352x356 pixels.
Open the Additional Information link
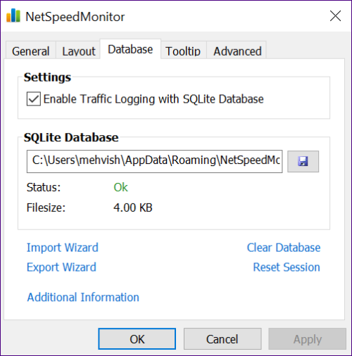[x=83, y=297]
